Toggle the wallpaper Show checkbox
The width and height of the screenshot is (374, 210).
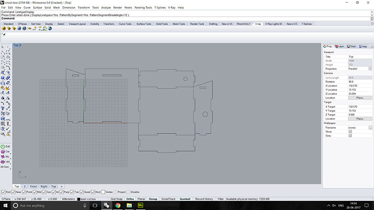click(x=350, y=132)
